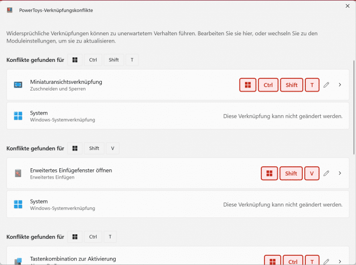Click T chip in Win+Ctrl+T conflict header
Viewport: 356px width, 265px height.
(x=110, y=237)
